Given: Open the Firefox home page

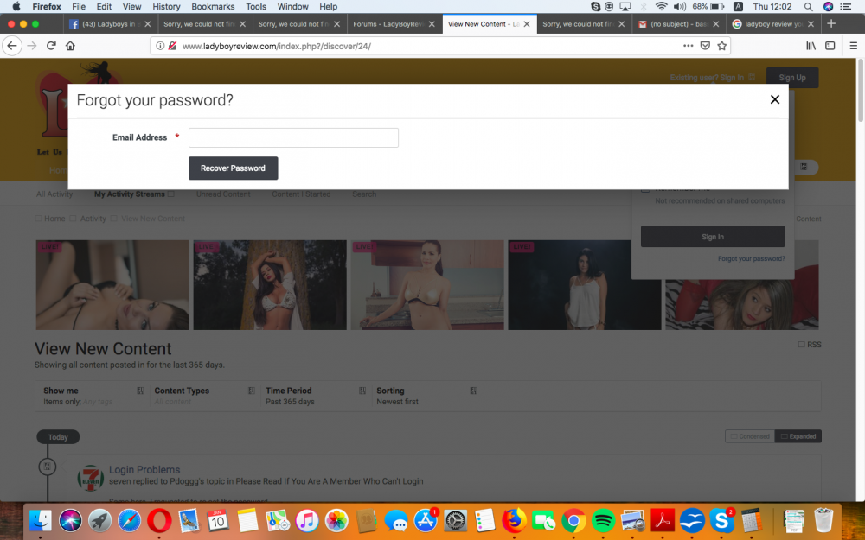Looking at the screenshot, I should [x=70, y=46].
